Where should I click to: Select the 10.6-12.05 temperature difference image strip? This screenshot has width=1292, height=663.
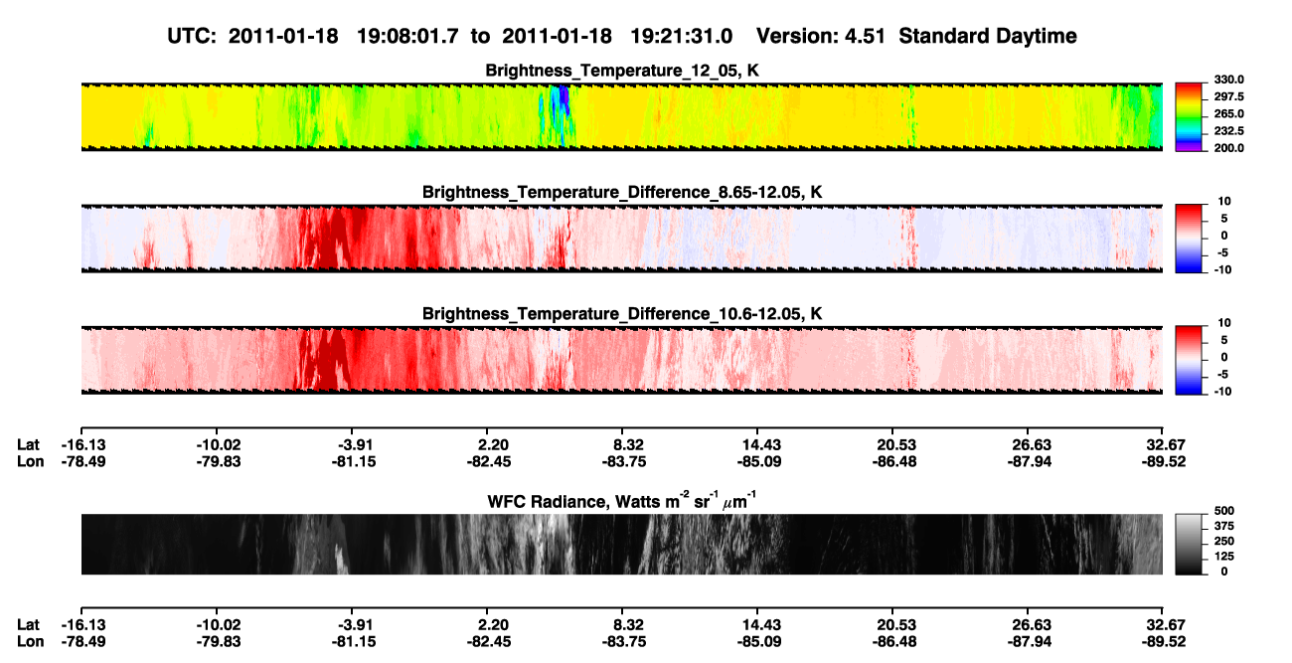pyautogui.click(x=621, y=361)
